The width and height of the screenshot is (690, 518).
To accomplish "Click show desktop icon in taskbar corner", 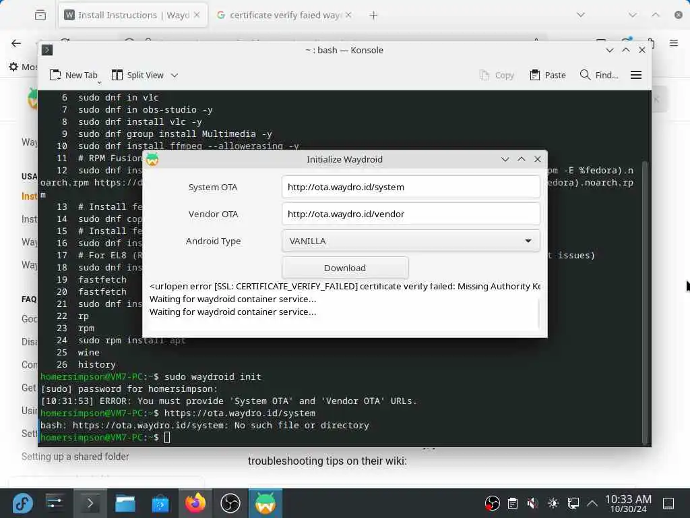I will tap(668, 503).
